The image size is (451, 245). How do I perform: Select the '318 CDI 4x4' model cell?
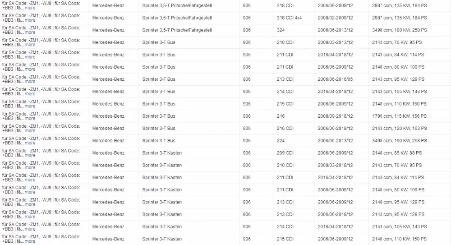pyautogui.click(x=289, y=18)
